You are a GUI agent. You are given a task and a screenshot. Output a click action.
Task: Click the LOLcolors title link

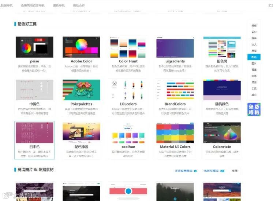[x=128, y=104]
